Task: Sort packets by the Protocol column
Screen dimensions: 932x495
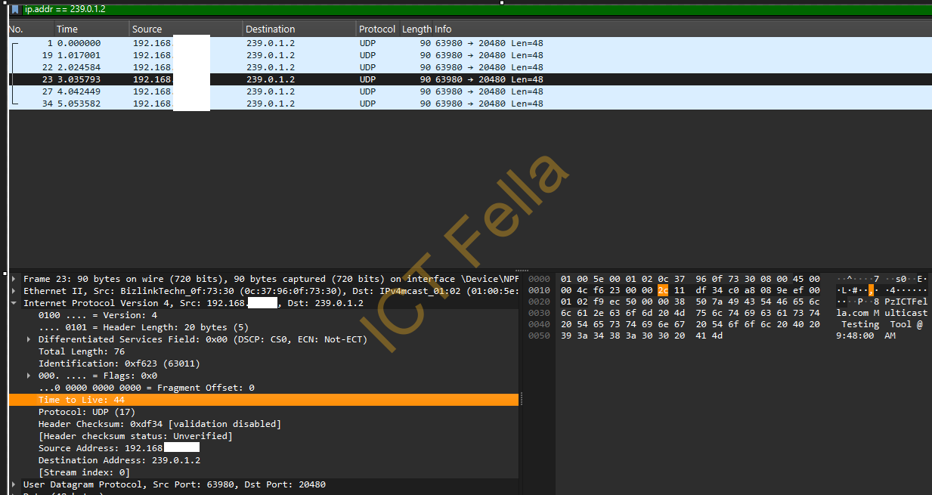Action: 376,29
